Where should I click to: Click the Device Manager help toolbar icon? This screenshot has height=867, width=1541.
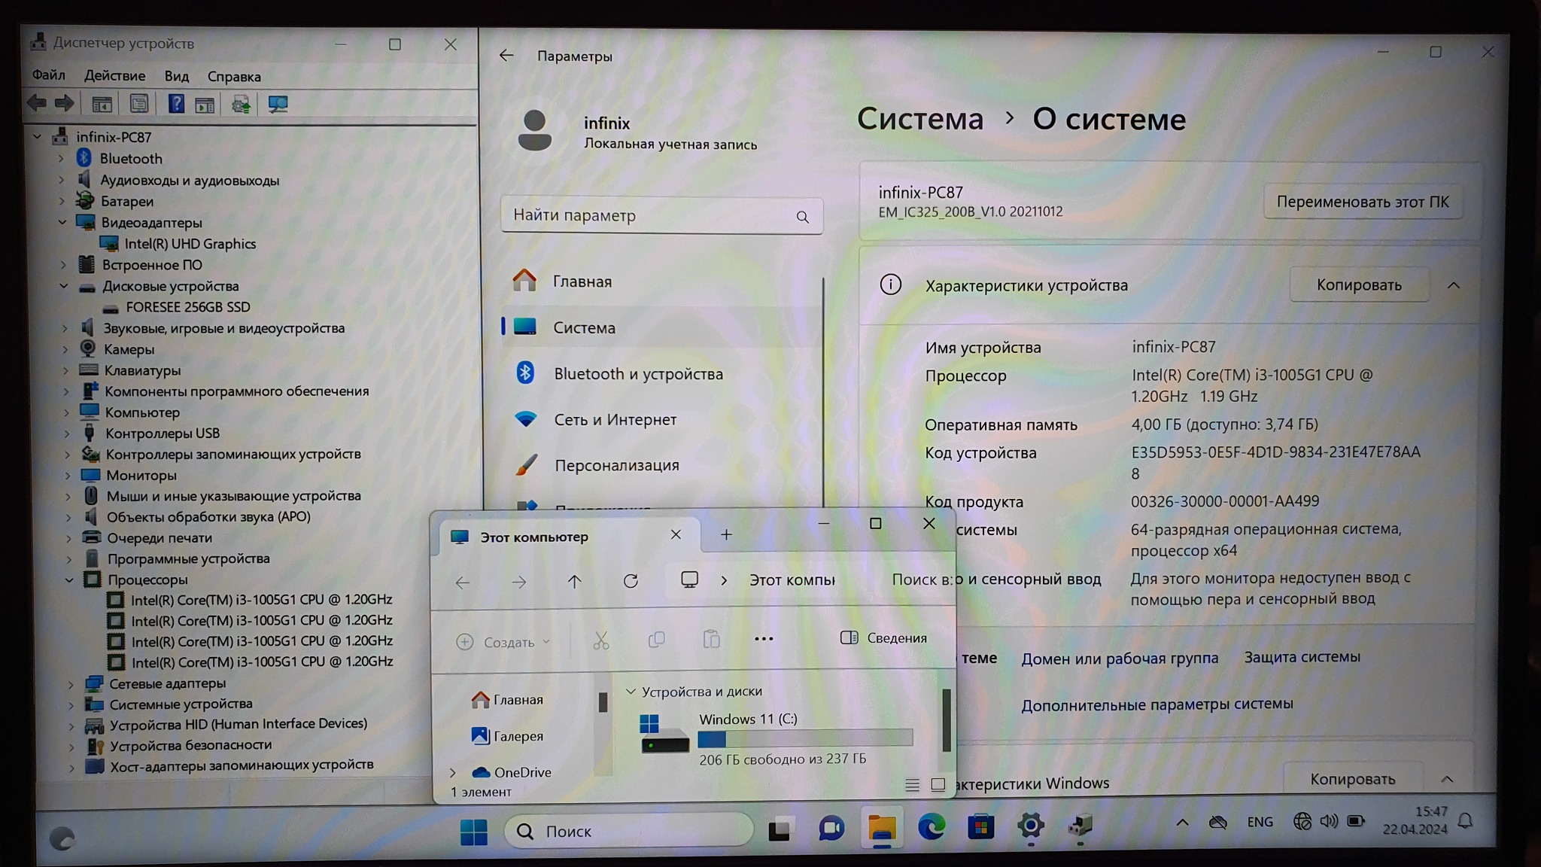(175, 104)
